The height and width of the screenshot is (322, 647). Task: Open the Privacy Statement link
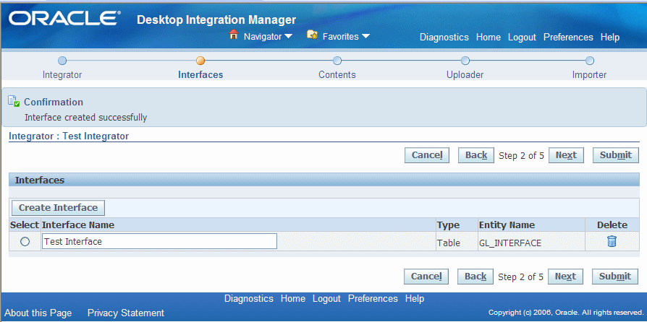126,313
